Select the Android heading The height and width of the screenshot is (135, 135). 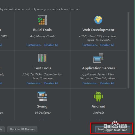98,106
